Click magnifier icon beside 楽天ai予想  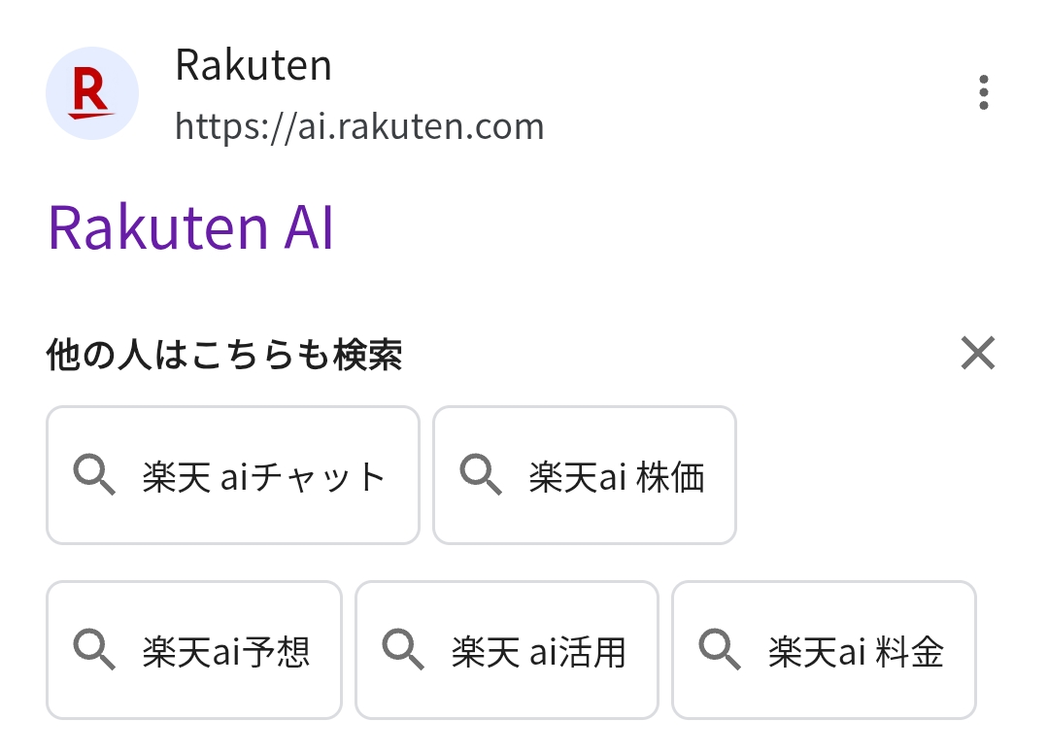pos(94,649)
